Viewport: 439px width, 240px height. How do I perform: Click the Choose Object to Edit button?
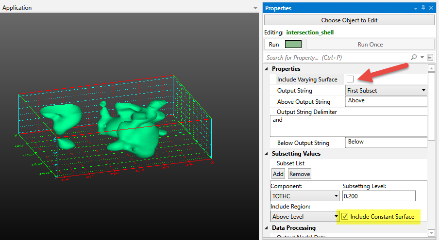click(x=349, y=20)
